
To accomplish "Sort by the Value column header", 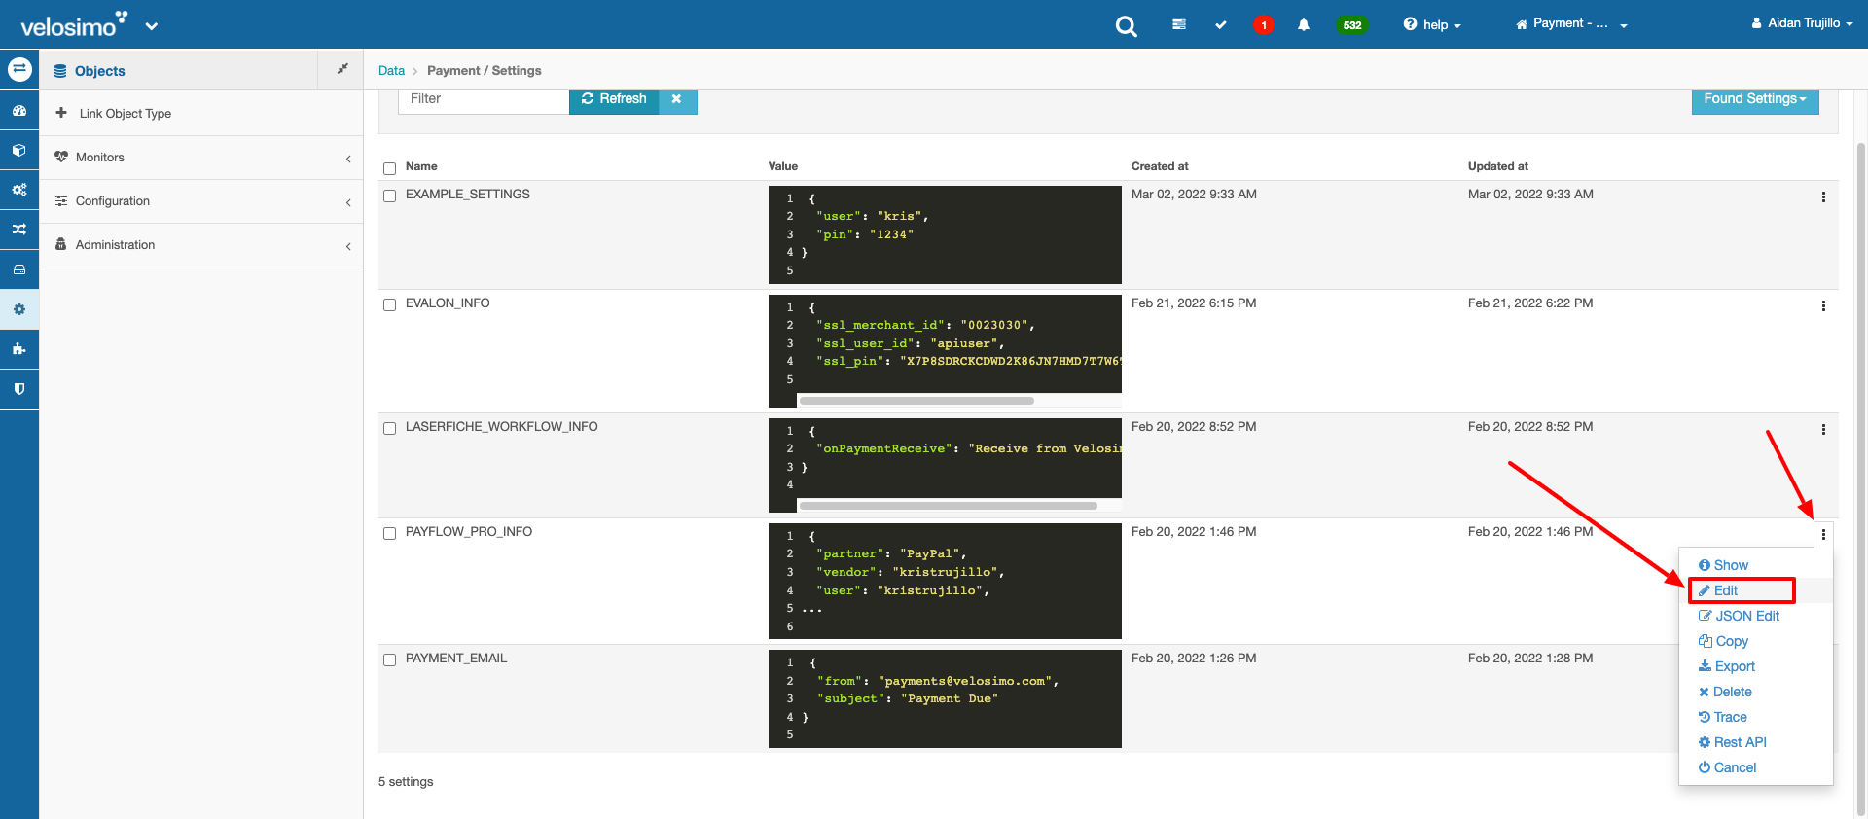I will [x=783, y=166].
